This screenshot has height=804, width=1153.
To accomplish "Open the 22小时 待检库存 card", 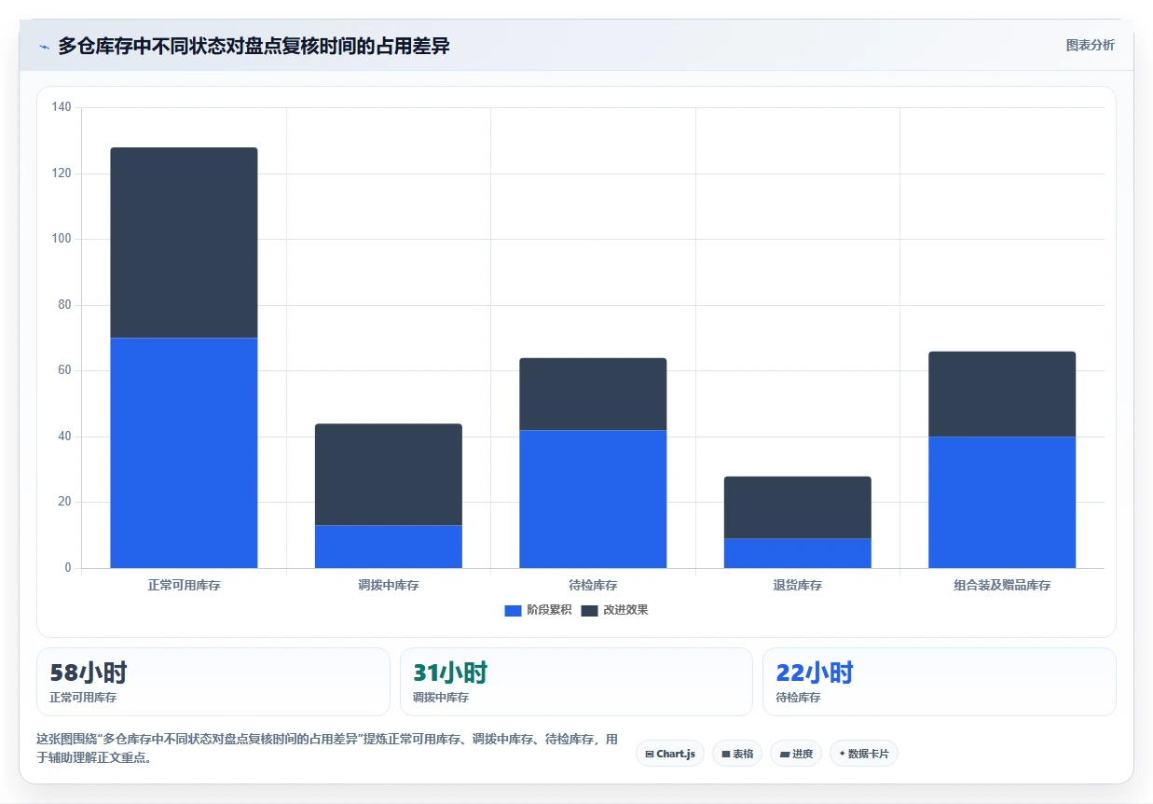I will [939, 682].
